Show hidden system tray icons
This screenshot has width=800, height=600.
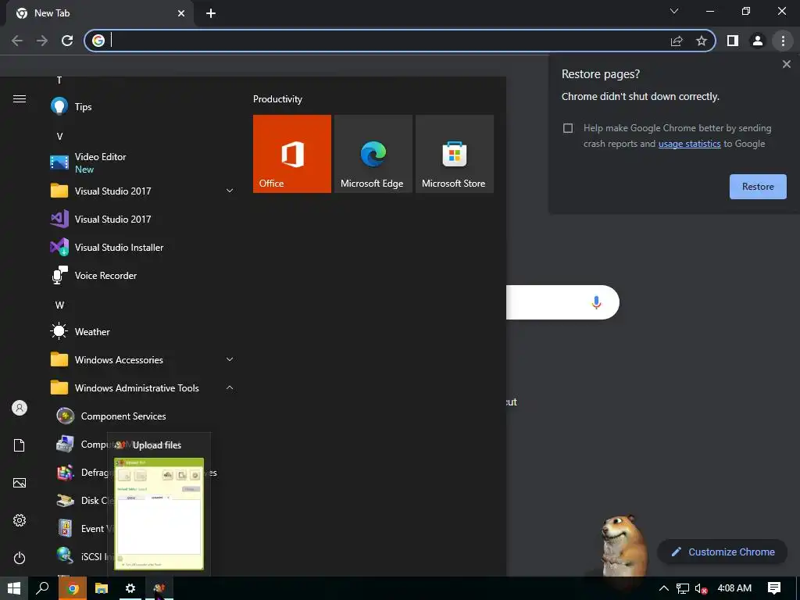coord(664,588)
